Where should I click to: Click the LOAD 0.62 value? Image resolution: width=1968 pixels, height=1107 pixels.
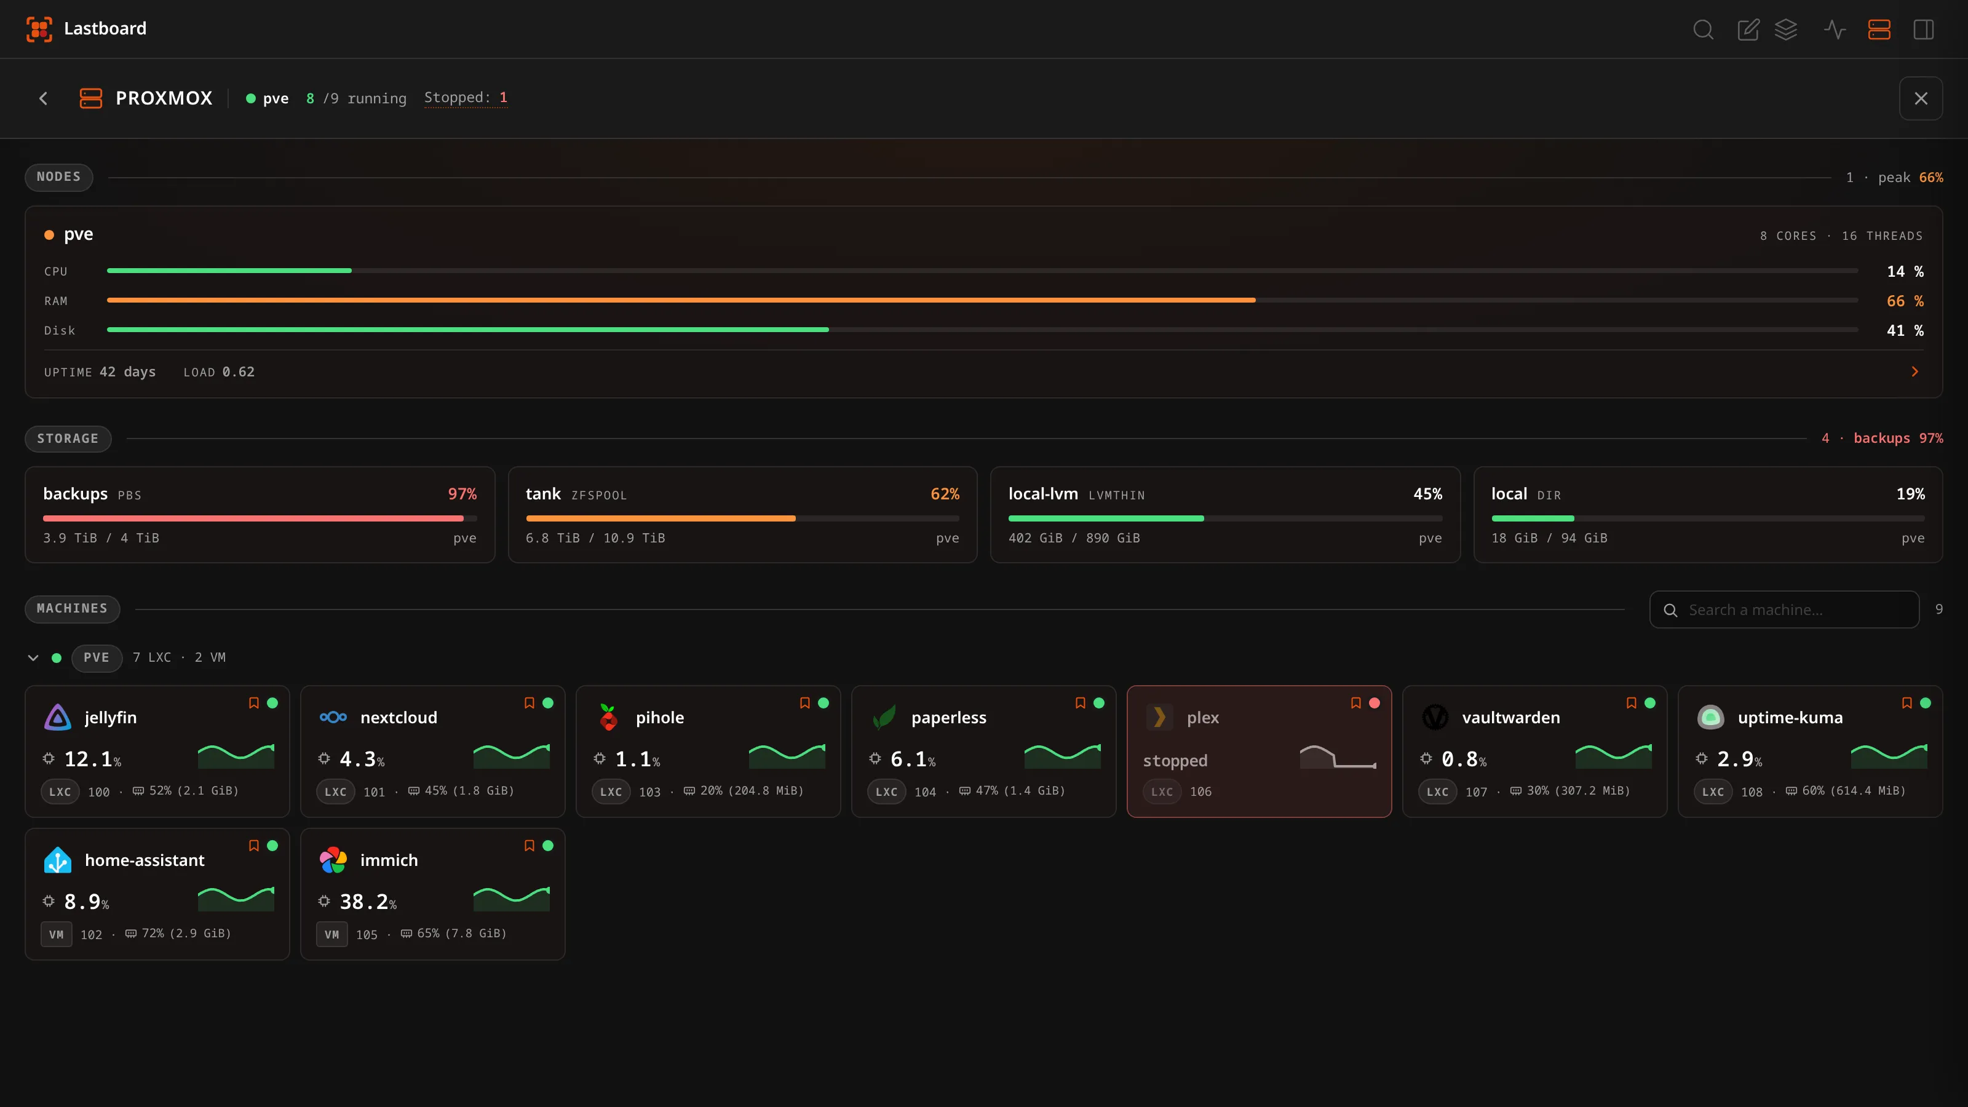tap(218, 372)
